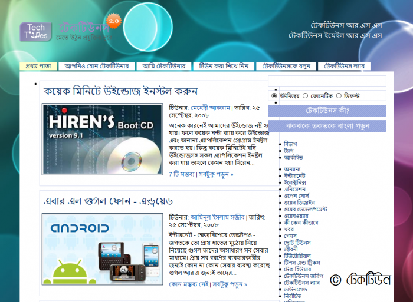The image size is (413, 302).
Task: Open the ইলেক্ট্রনিক্স category
Action: (295, 182)
